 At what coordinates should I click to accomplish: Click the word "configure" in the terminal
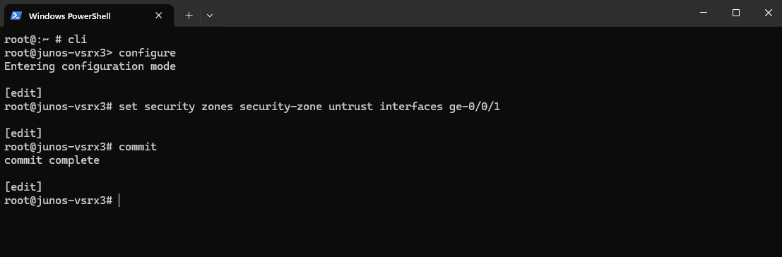[147, 53]
